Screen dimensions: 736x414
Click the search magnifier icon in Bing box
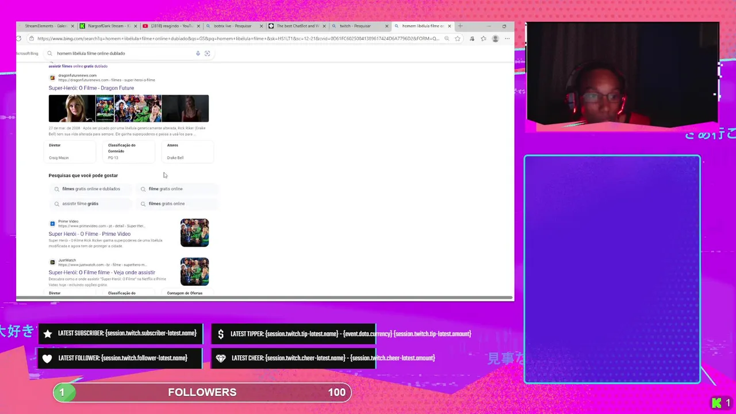pyautogui.click(x=50, y=53)
